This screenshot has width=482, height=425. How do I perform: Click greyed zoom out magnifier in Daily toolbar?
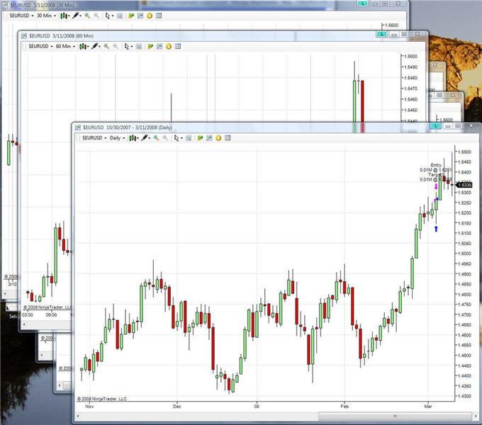click(x=165, y=138)
